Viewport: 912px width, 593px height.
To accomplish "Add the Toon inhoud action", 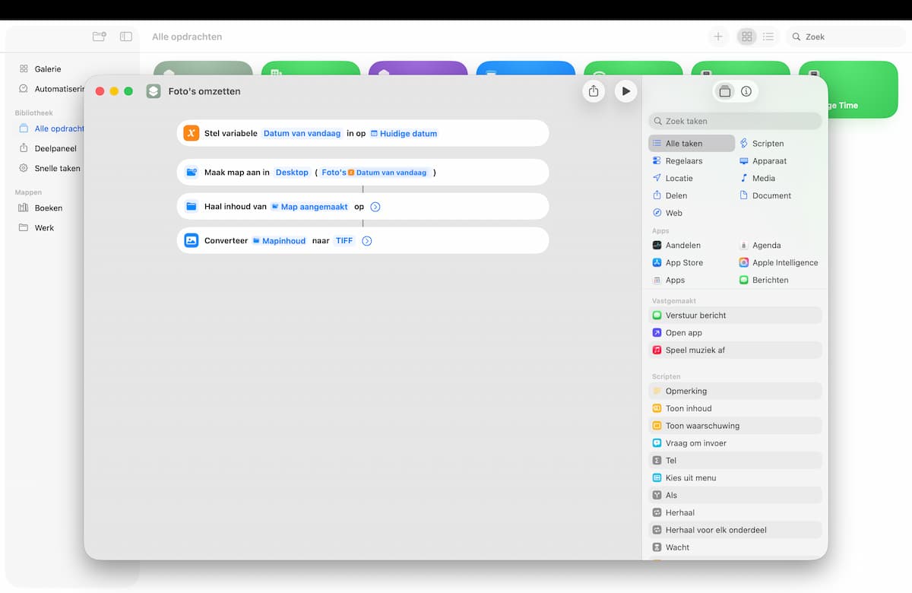I will coord(735,408).
